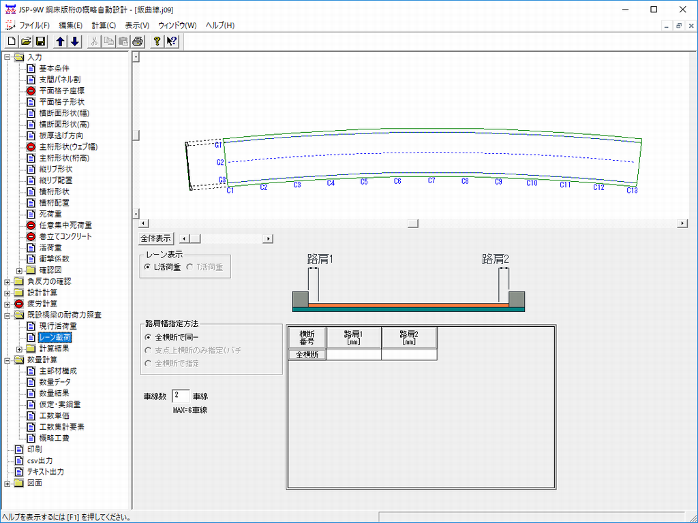Screen dimensions: 698x523
Task: Select 基本条件 in the tree
Action: point(54,68)
